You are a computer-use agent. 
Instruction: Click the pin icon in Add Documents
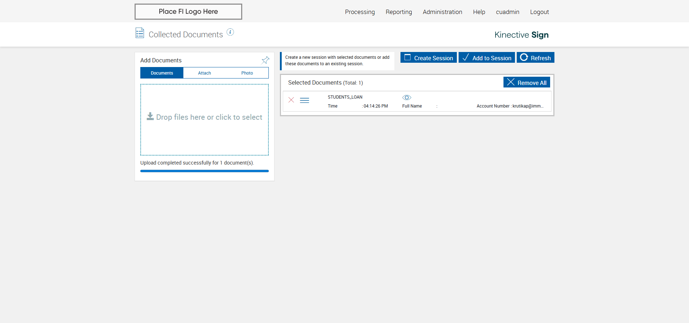point(265,60)
